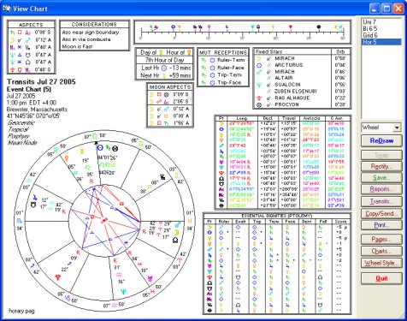Click 'Trip-Face' mutual reception row
407x321 pixels.
[223, 83]
